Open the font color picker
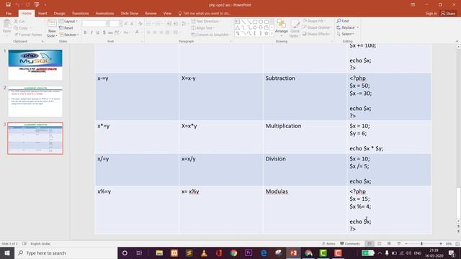 click(138, 32)
